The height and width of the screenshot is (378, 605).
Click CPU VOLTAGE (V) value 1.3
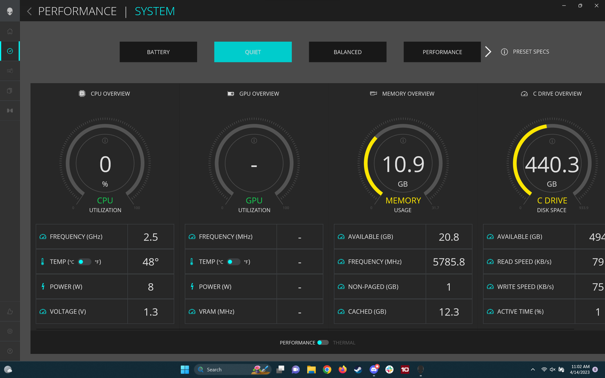click(x=151, y=312)
